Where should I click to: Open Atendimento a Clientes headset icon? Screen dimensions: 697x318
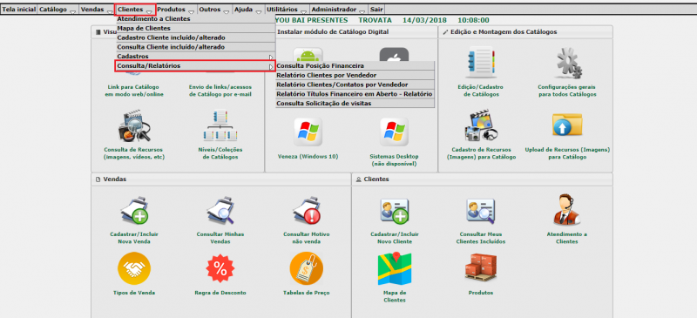click(567, 209)
